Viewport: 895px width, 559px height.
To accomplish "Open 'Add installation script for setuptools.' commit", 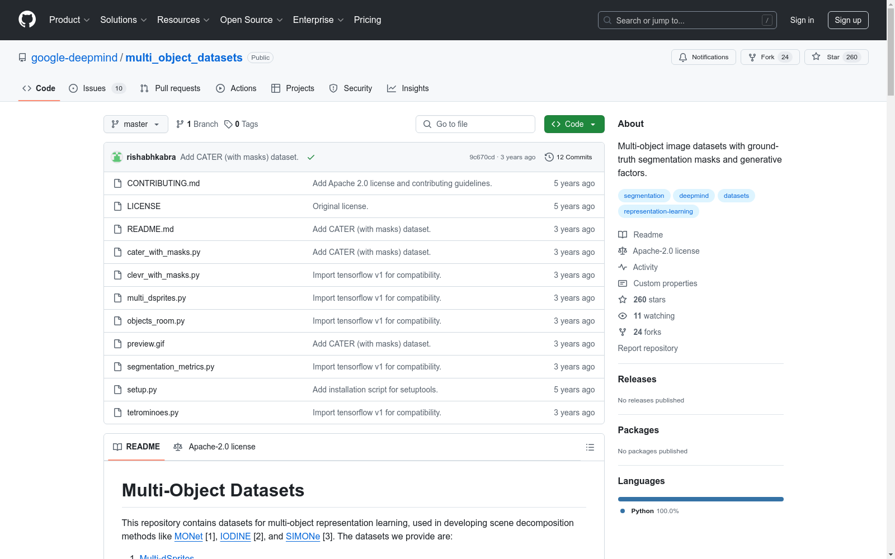I will pyautogui.click(x=375, y=390).
